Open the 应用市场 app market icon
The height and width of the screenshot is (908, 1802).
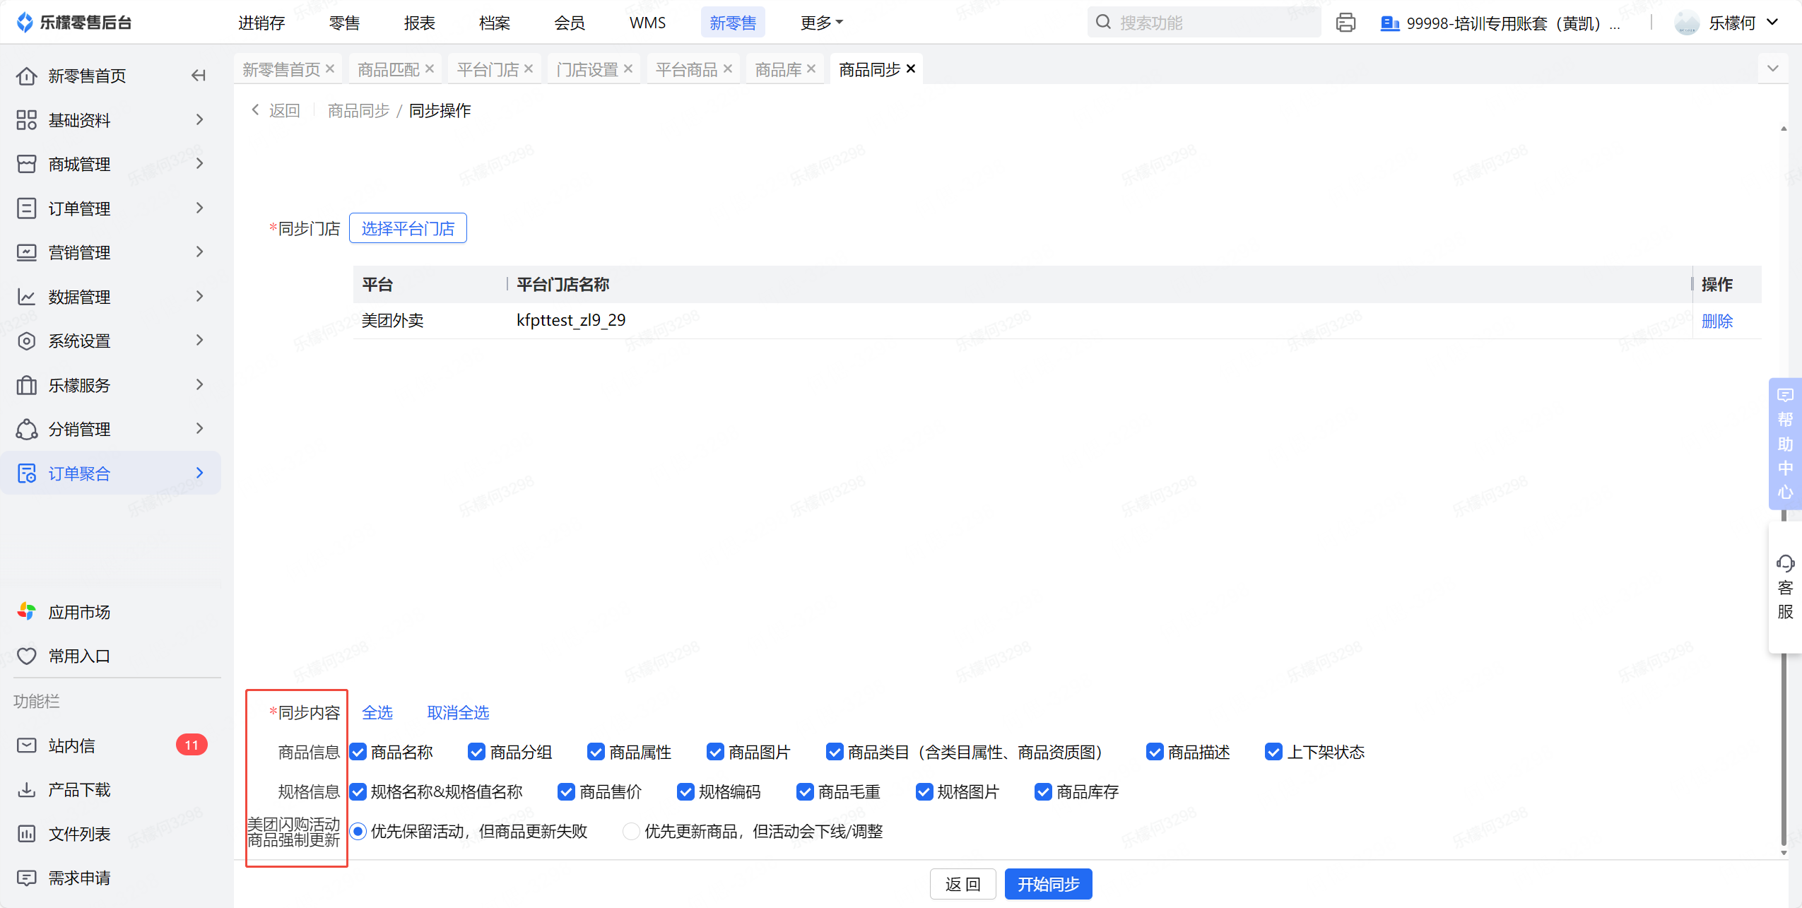pos(27,612)
